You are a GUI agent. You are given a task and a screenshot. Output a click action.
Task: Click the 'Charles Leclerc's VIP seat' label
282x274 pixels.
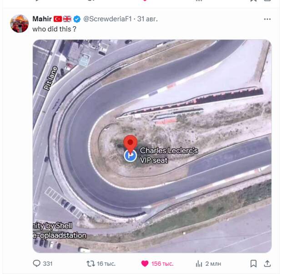(x=169, y=155)
